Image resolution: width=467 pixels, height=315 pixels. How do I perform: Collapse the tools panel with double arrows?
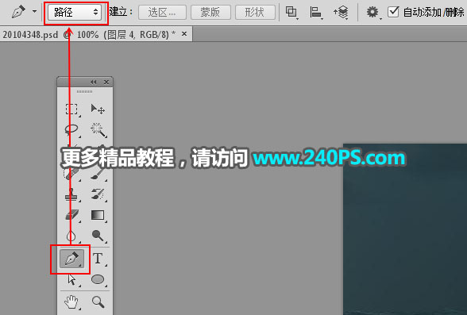(x=94, y=82)
